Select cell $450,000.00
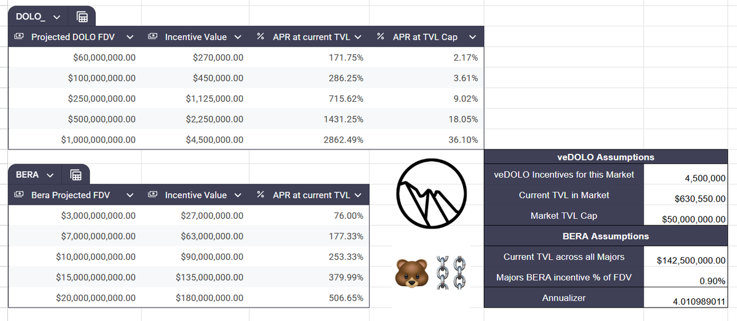The width and height of the screenshot is (737, 321). [x=195, y=78]
